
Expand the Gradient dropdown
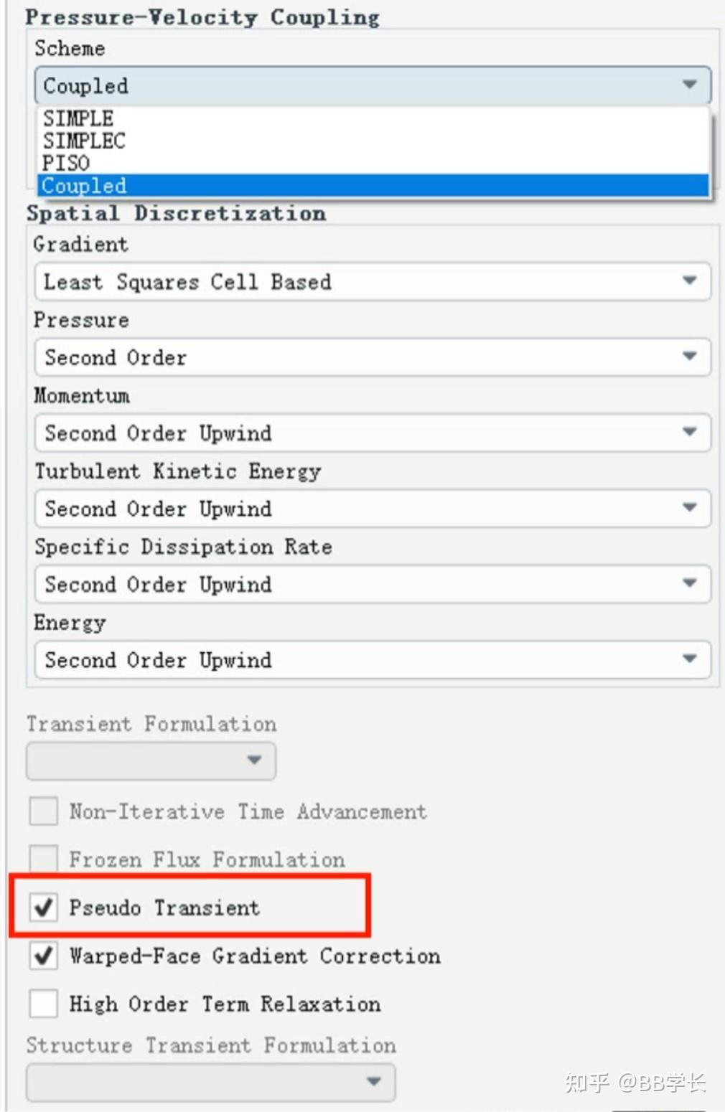(372, 281)
